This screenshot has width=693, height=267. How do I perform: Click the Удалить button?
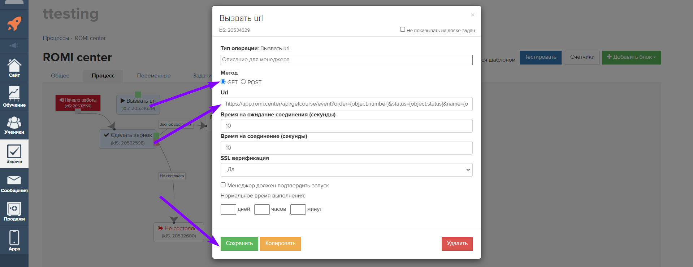point(457,244)
